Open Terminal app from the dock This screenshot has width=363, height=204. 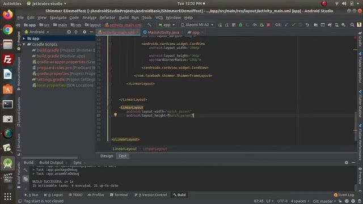(x=7, y=104)
